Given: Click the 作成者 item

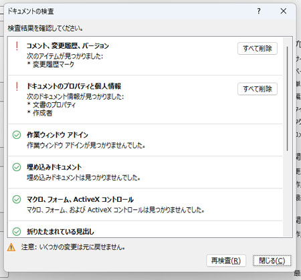Looking at the screenshot, I should [x=43, y=113].
